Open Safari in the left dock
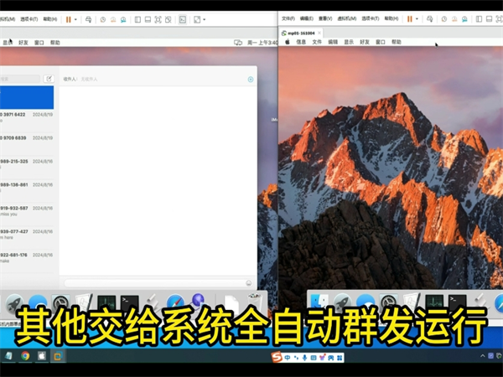This screenshot has width=503, height=377. click(174, 303)
